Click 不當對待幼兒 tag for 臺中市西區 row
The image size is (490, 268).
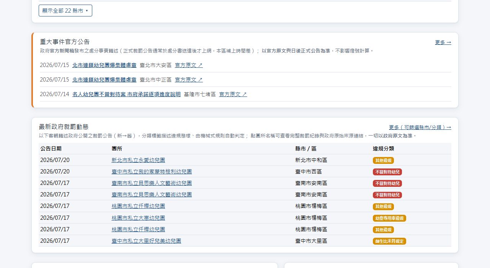387,172
